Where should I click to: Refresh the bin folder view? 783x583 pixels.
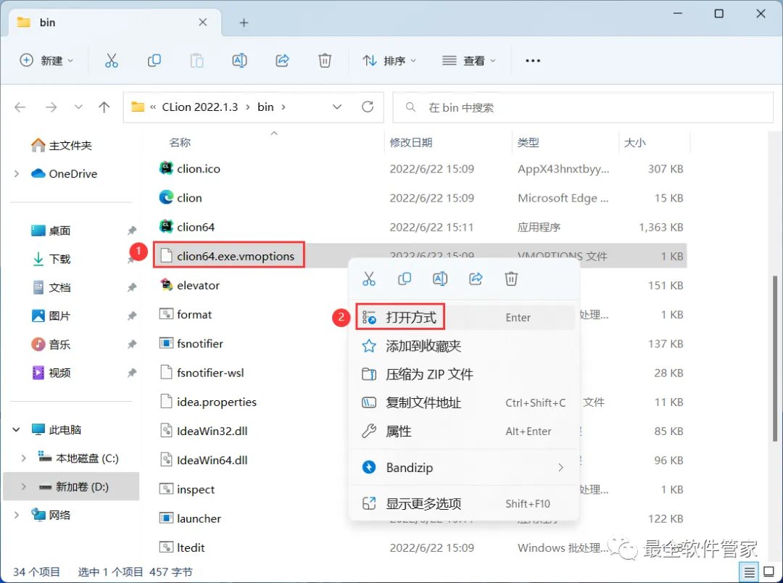coord(368,107)
